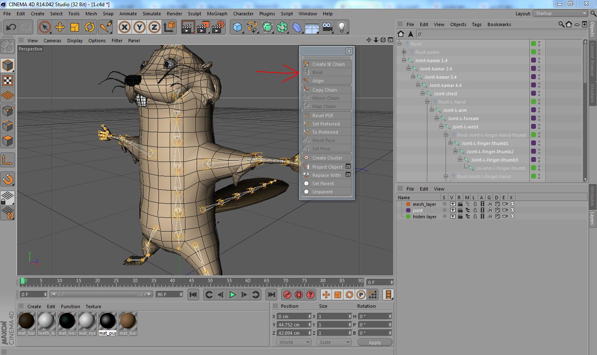Screen dimensions: 597x355
Task: Render to Picture Viewer
Action: point(203,27)
